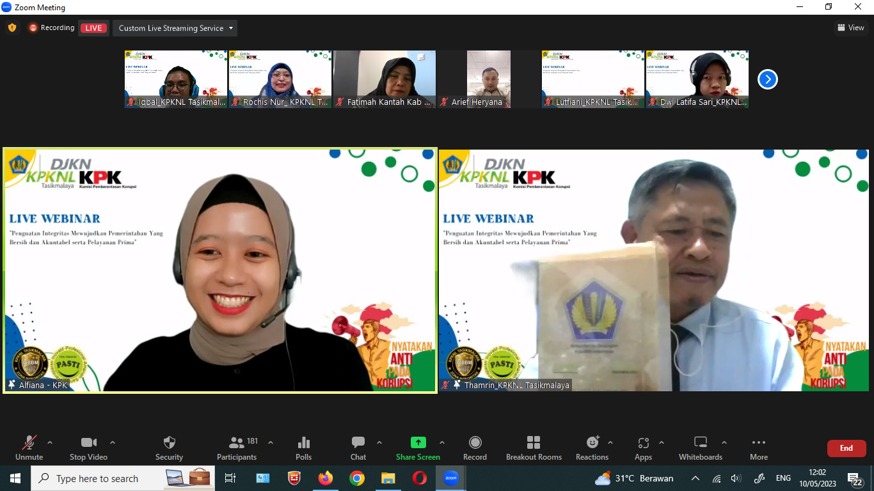Toggle the Record button
874x491 pixels.
[x=475, y=448]
